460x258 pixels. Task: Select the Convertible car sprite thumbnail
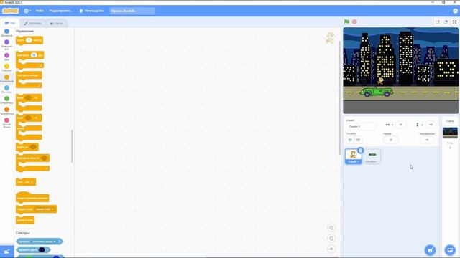(x=372, y=156)
